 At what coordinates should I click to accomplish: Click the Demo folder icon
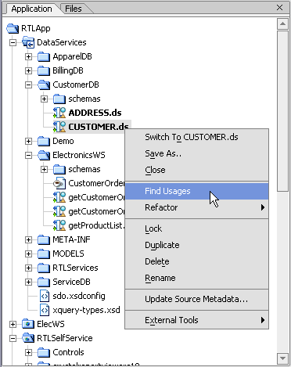click(x=44, y=141)
